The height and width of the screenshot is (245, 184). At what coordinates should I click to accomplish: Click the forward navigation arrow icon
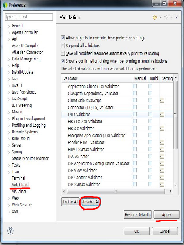[x=166, y=17]
